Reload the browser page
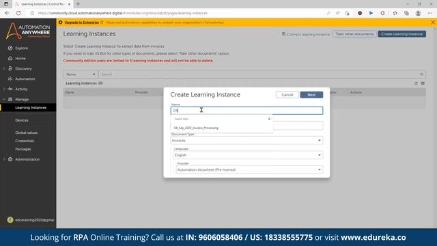This screenshot has width=437, height=246. click(18, 13)
